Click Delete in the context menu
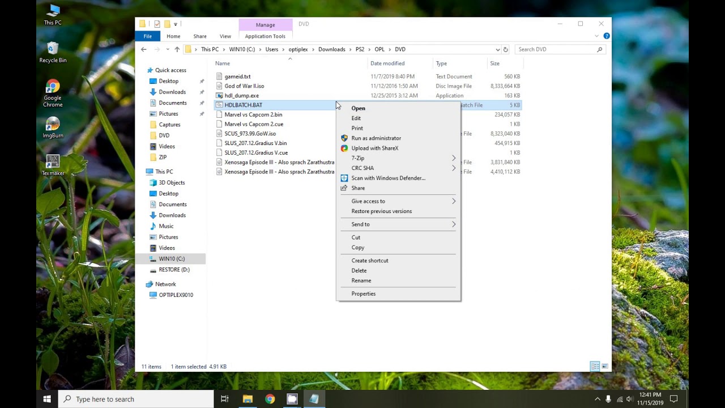The height and width of the screenshot is (408, 725). [398, 271]
